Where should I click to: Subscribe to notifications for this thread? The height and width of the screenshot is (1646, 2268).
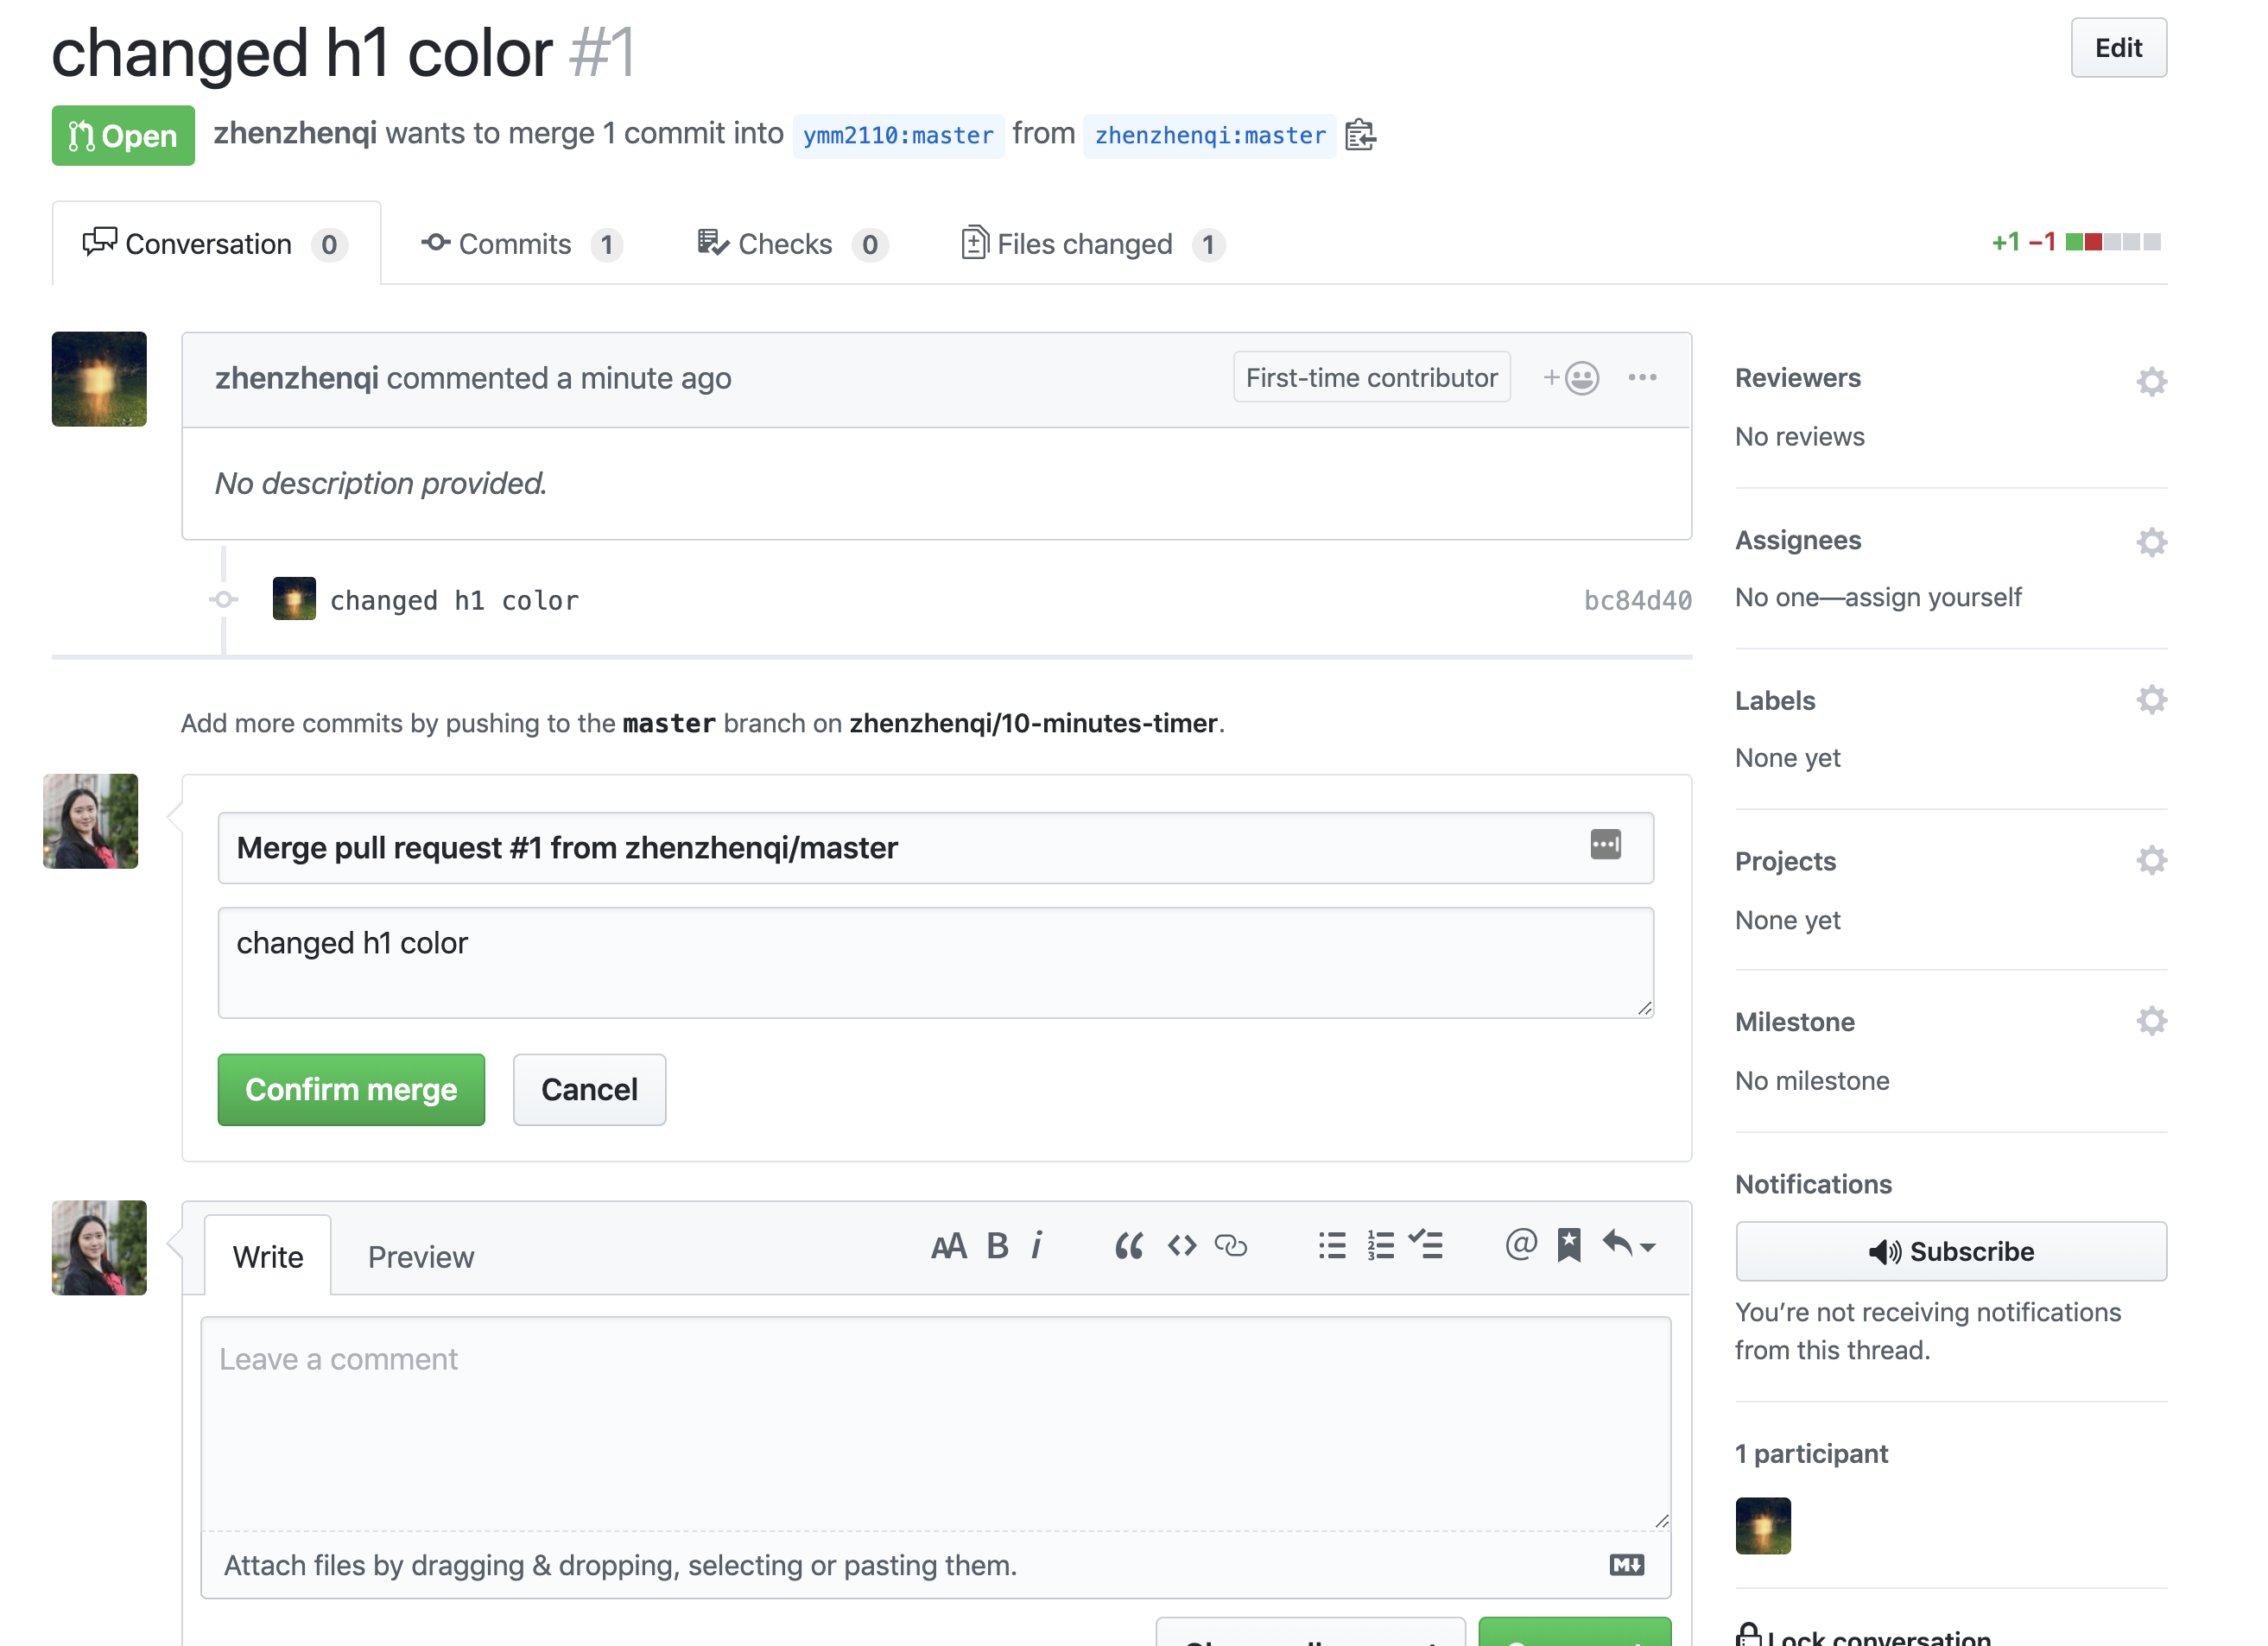[1950, 1251]
